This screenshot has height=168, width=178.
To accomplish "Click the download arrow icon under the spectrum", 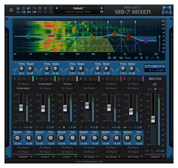I will tap(158, 58).
